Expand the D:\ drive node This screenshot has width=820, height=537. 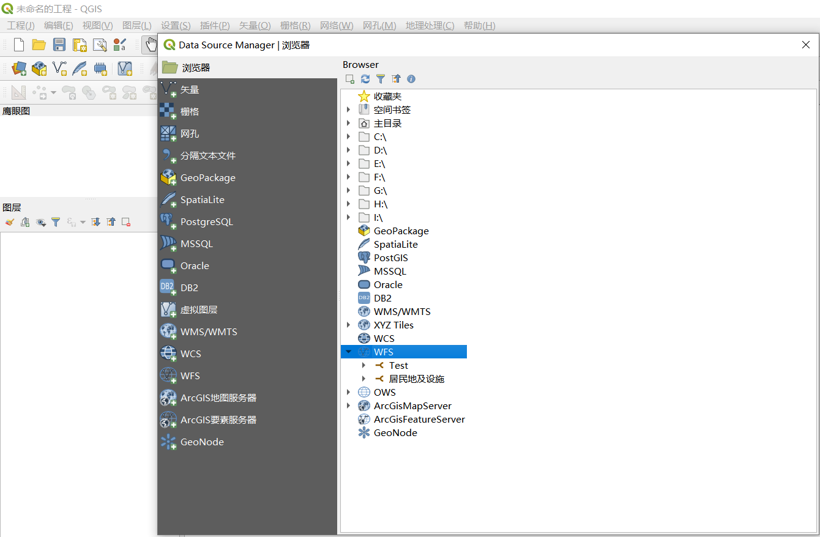coord(349,150)
